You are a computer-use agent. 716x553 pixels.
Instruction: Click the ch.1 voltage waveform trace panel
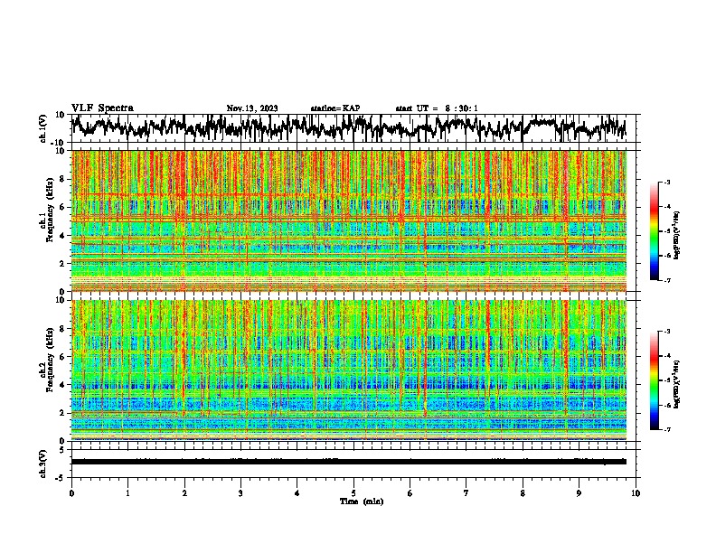coord(353,128)
